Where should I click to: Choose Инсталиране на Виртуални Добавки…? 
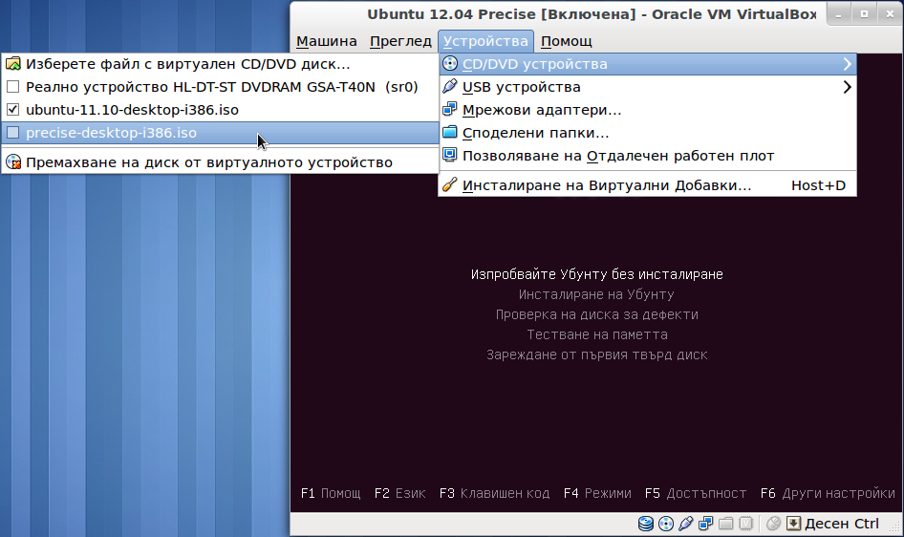[x=648, y=185]
